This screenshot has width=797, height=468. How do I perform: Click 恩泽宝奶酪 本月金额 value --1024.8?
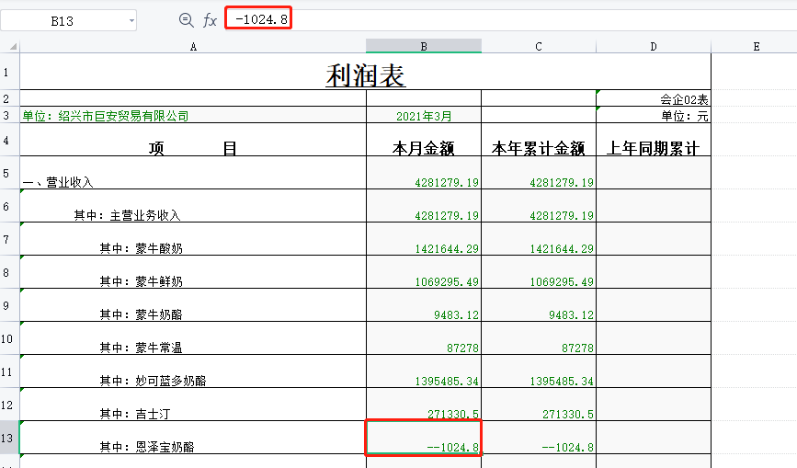coord(424,438)
